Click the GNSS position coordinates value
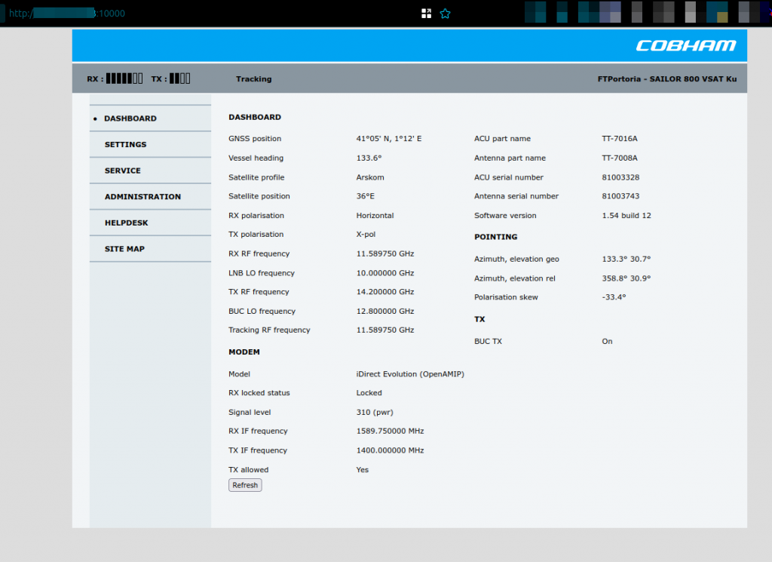 pyautogui.click(x=388, y=139)
